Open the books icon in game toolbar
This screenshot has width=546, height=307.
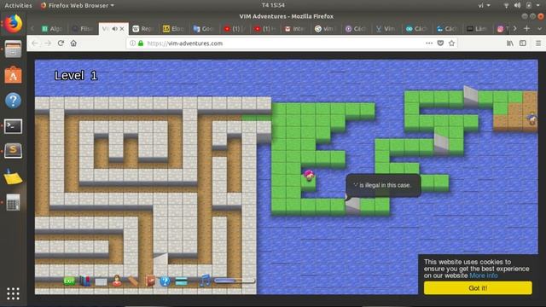click(84, 281)
